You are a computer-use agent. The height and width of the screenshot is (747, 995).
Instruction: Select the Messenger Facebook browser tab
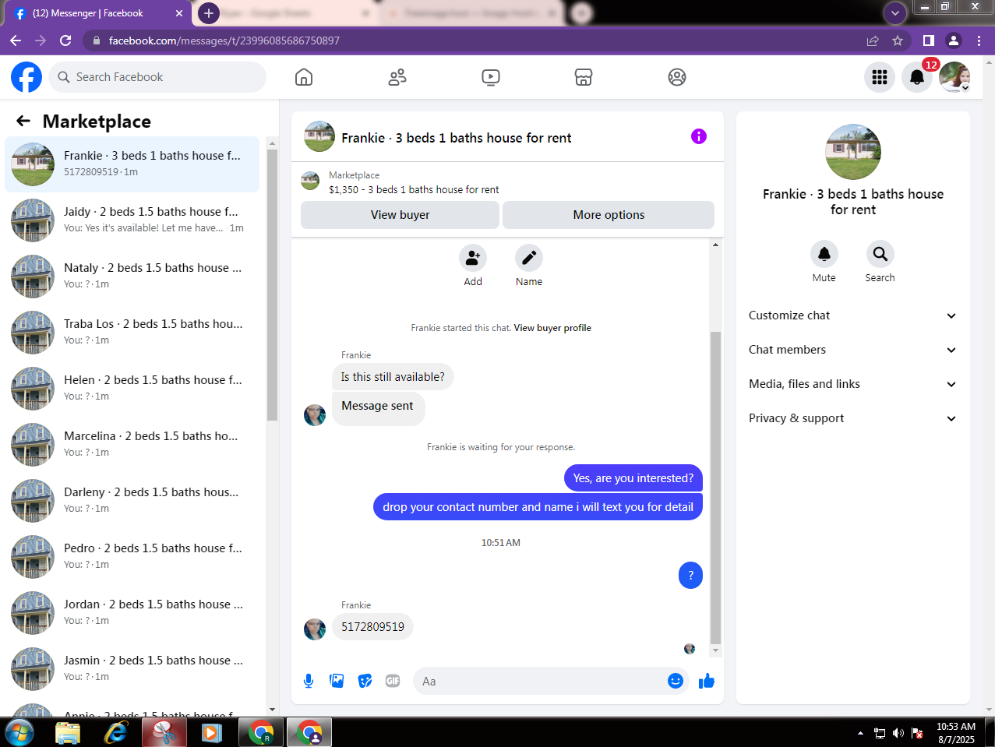pyautogui.click(x=97, y=13)
